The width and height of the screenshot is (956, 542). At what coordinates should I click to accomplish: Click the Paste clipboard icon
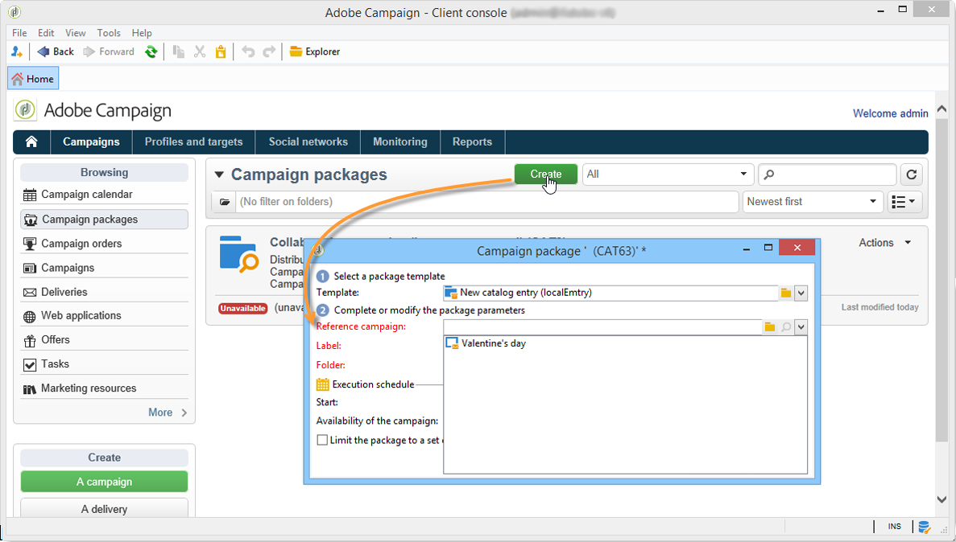[221, 51]
